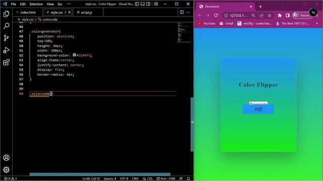Image resolution: width=323 pixels, height=181 pixels.
Task: Split the editor to the right
Action: click(x=182, y=12)
